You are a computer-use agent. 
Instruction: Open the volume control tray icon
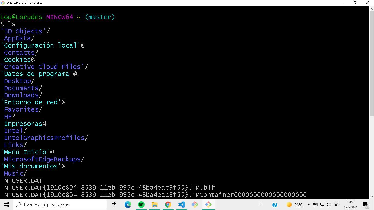(x=329, y=205)
